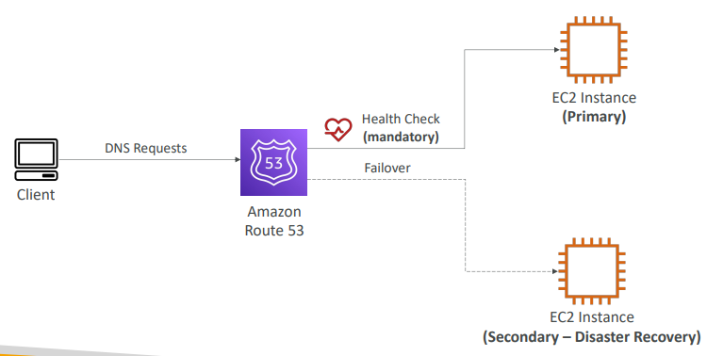
Task: Click the orange and gray corner strip
Action: click(78, 350)
